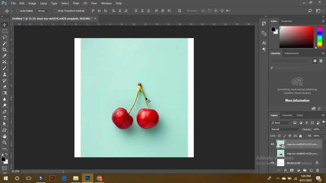Viewport: 326px width, 183px height.
Task: Select the Eraser tool
Action: (5, 87)
